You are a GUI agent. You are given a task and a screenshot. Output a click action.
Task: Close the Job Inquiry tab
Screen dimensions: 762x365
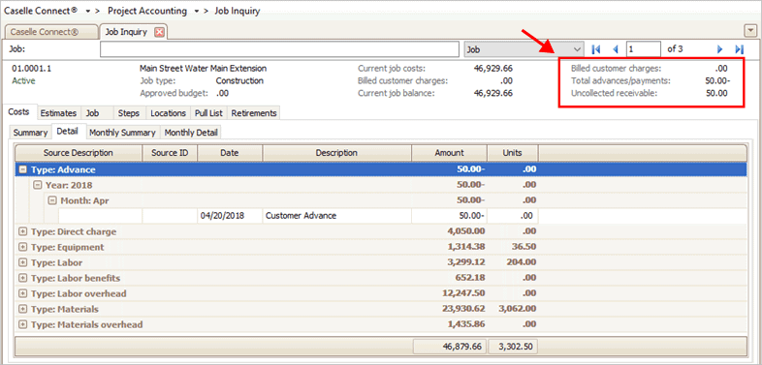[x=159, y=32]
